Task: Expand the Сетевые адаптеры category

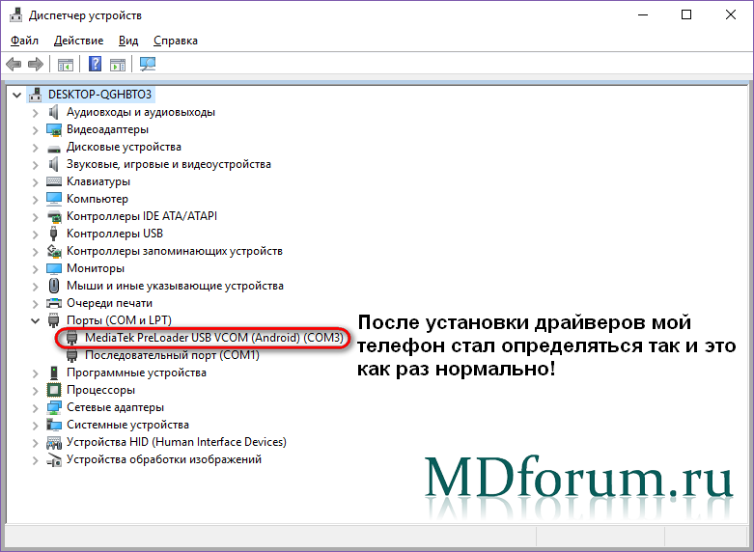Action: pyautogui.click(x=36, y=407)
